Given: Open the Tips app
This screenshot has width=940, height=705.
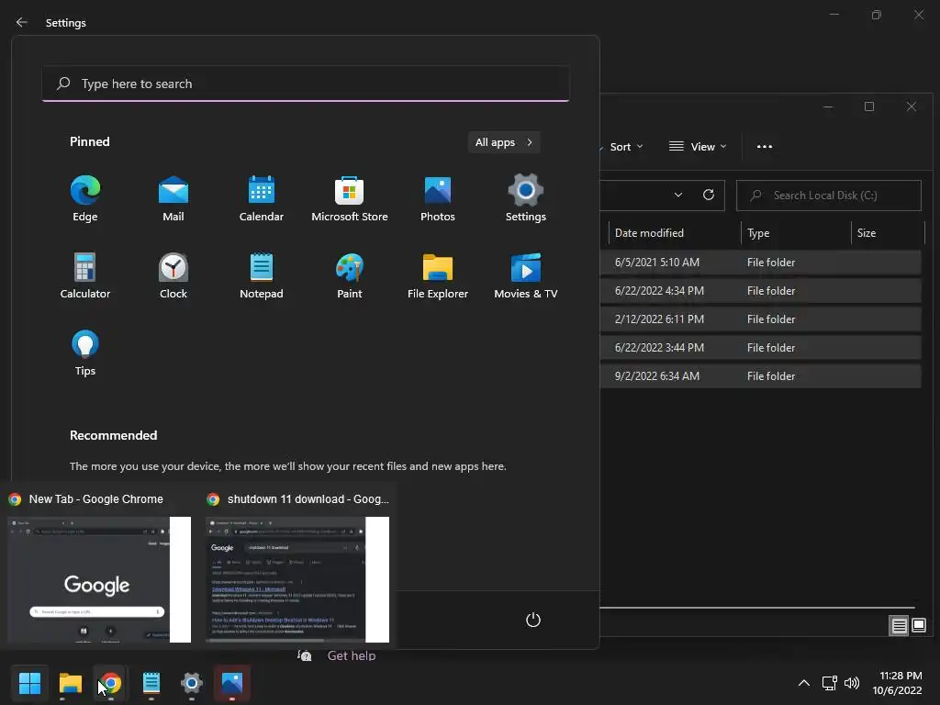Looking at the screenshot, I should click(x=85, y=353).
